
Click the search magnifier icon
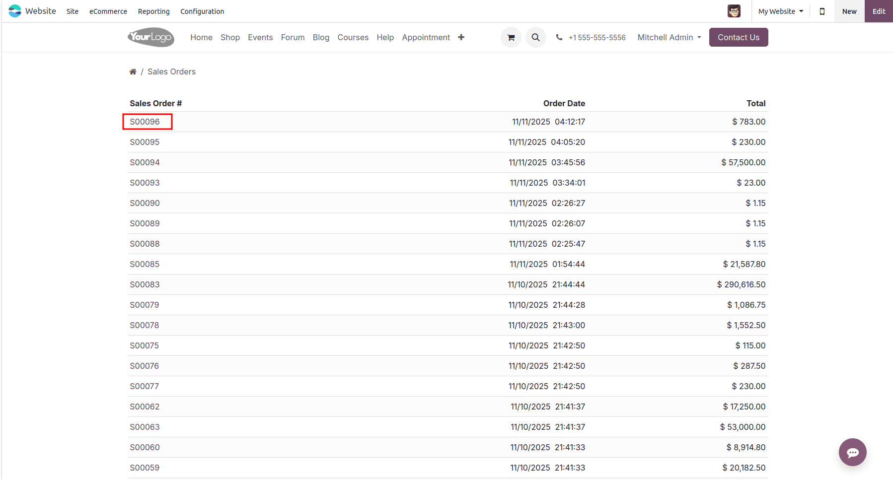[x=535, y=37]
